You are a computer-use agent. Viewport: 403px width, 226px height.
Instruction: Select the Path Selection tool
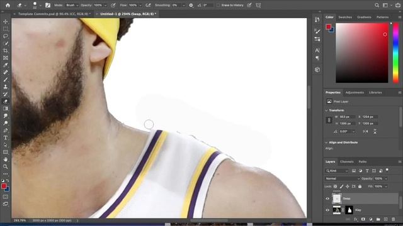pyautogui.click(x=6, y=145)
